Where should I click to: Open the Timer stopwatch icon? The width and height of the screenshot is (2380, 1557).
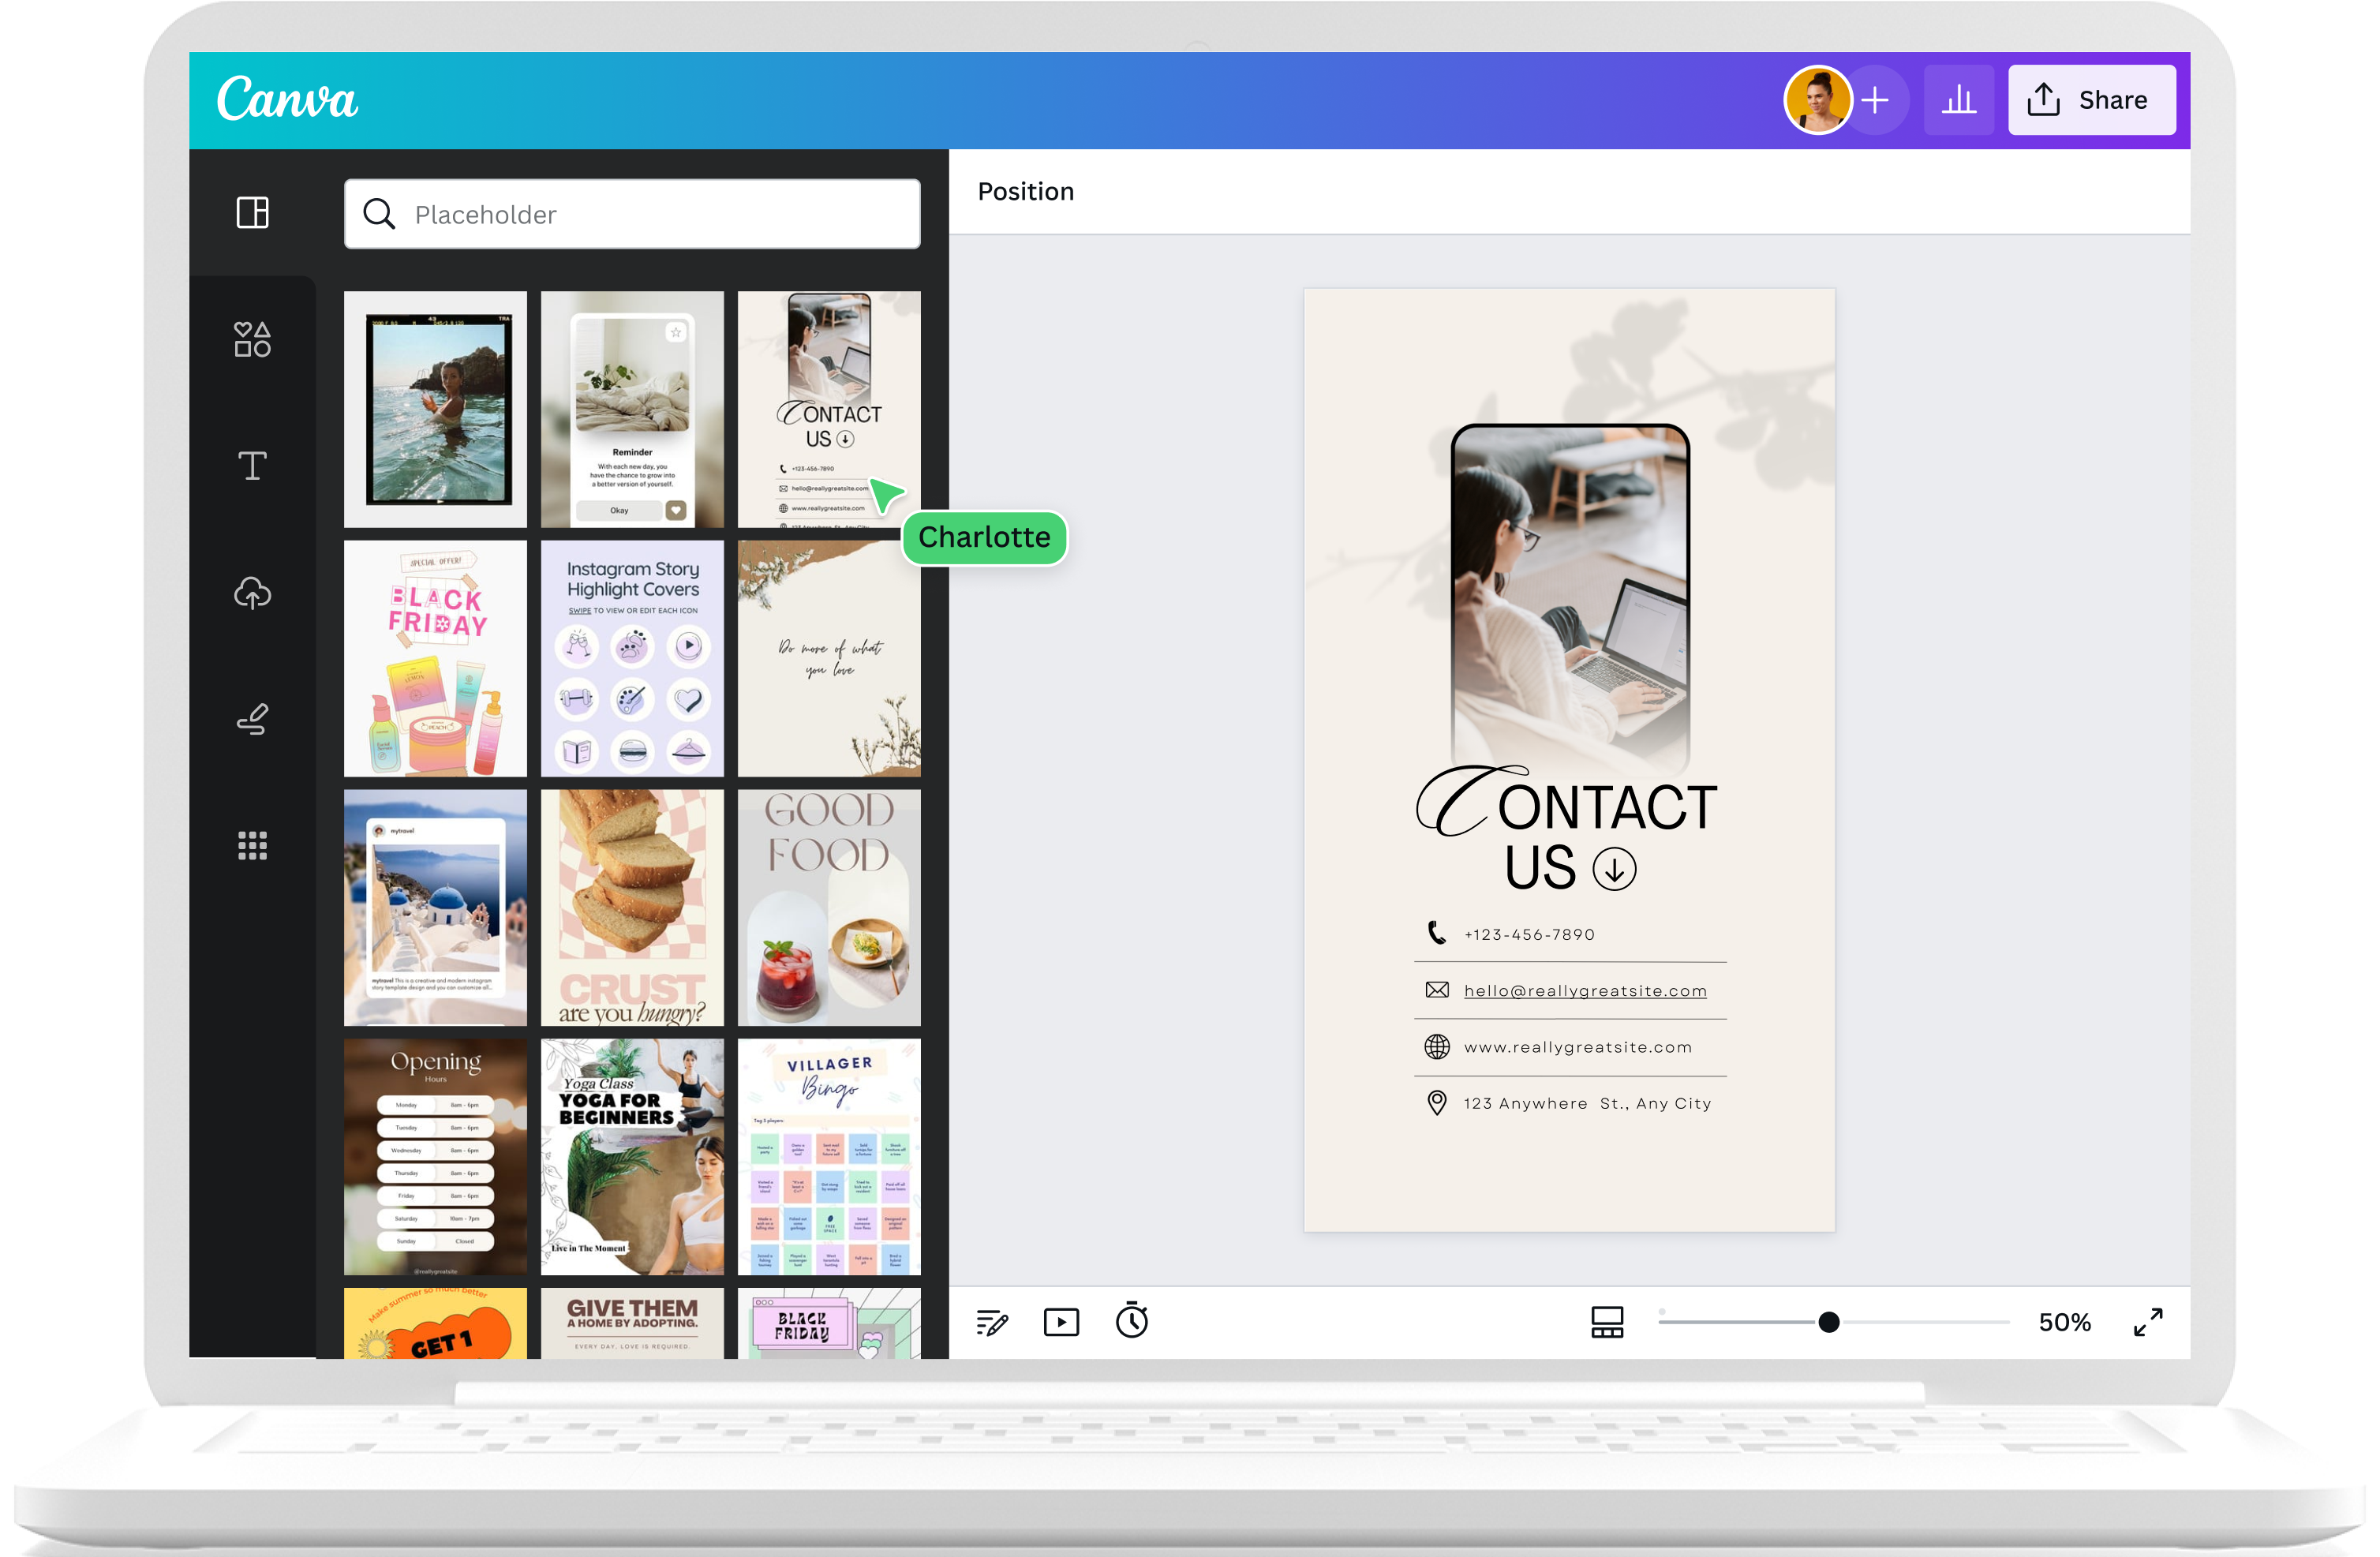coord(1132,1321)
